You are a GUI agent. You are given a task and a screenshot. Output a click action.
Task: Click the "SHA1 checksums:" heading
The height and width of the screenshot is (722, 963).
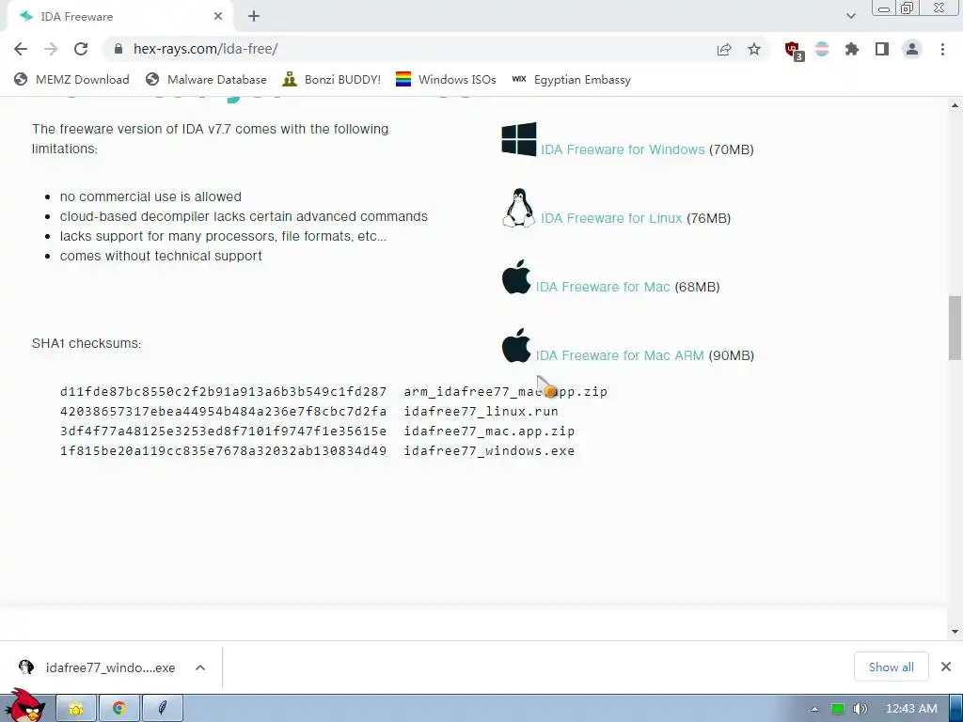pos(87,344)
